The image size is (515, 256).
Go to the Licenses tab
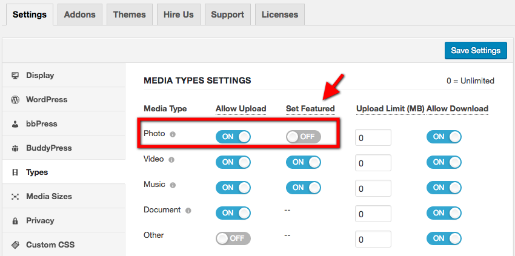coord(279,15)
